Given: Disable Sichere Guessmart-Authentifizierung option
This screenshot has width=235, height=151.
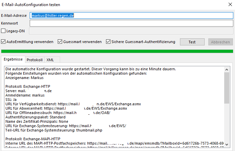Looking at the screenshot, I should pyautogui.click(x=108, y=42).
